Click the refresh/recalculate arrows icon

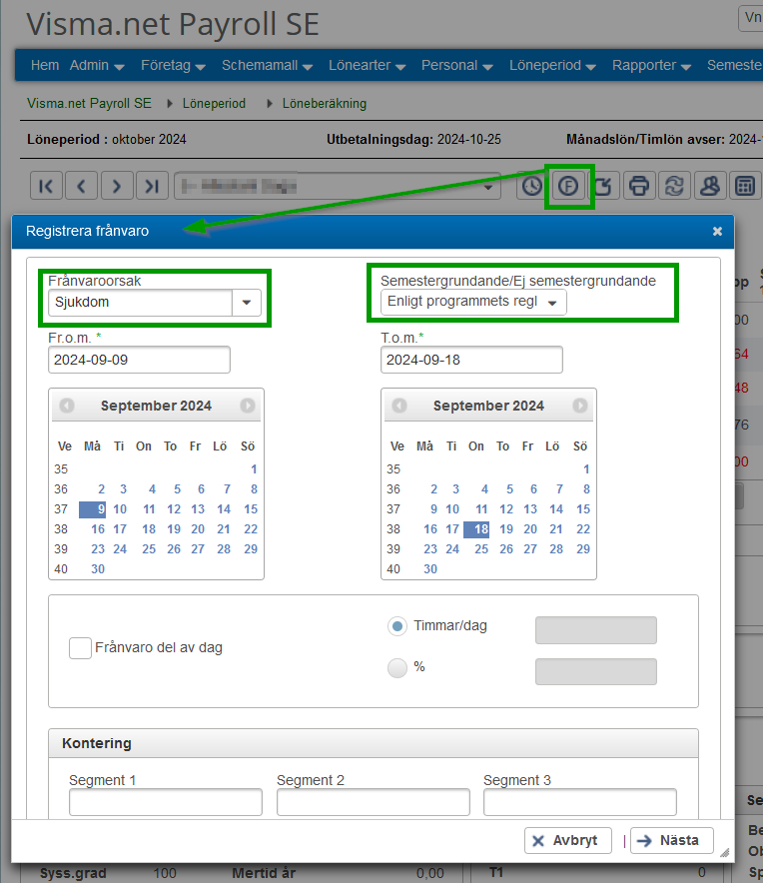(x=674, y=186)
